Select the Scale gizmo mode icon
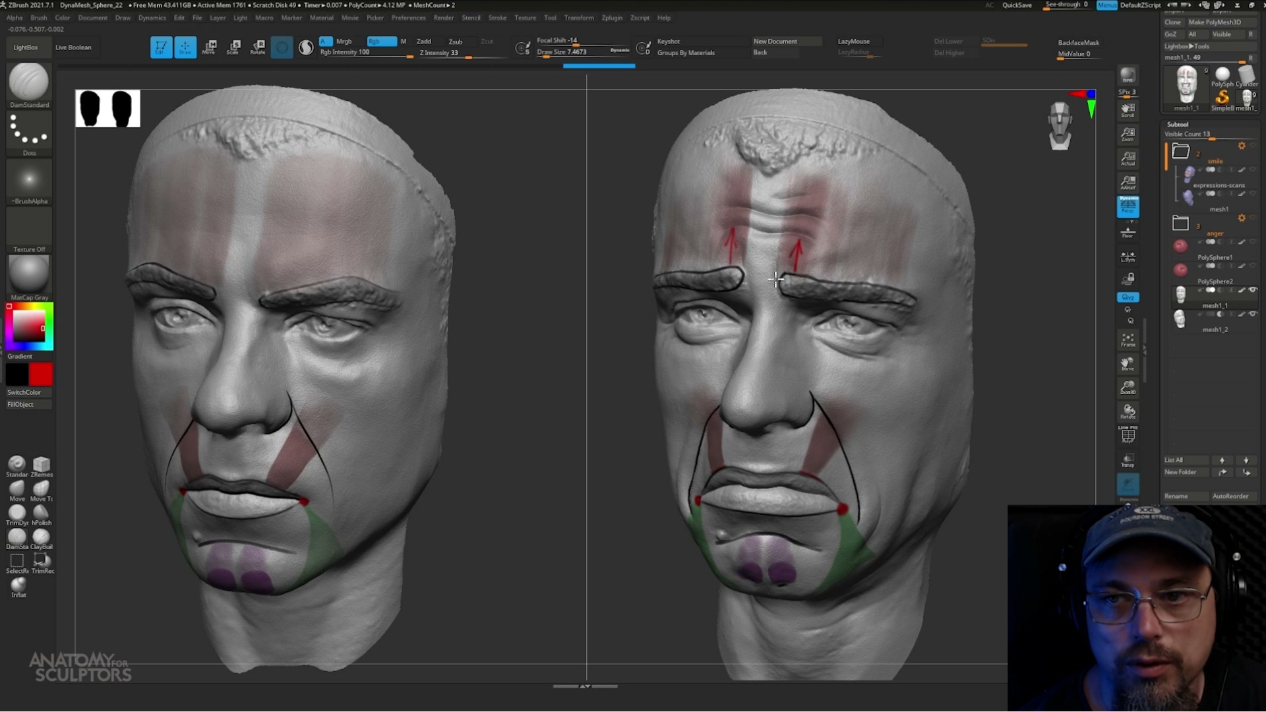Viewport: 1266px width, 712px height. pos(233,47)
